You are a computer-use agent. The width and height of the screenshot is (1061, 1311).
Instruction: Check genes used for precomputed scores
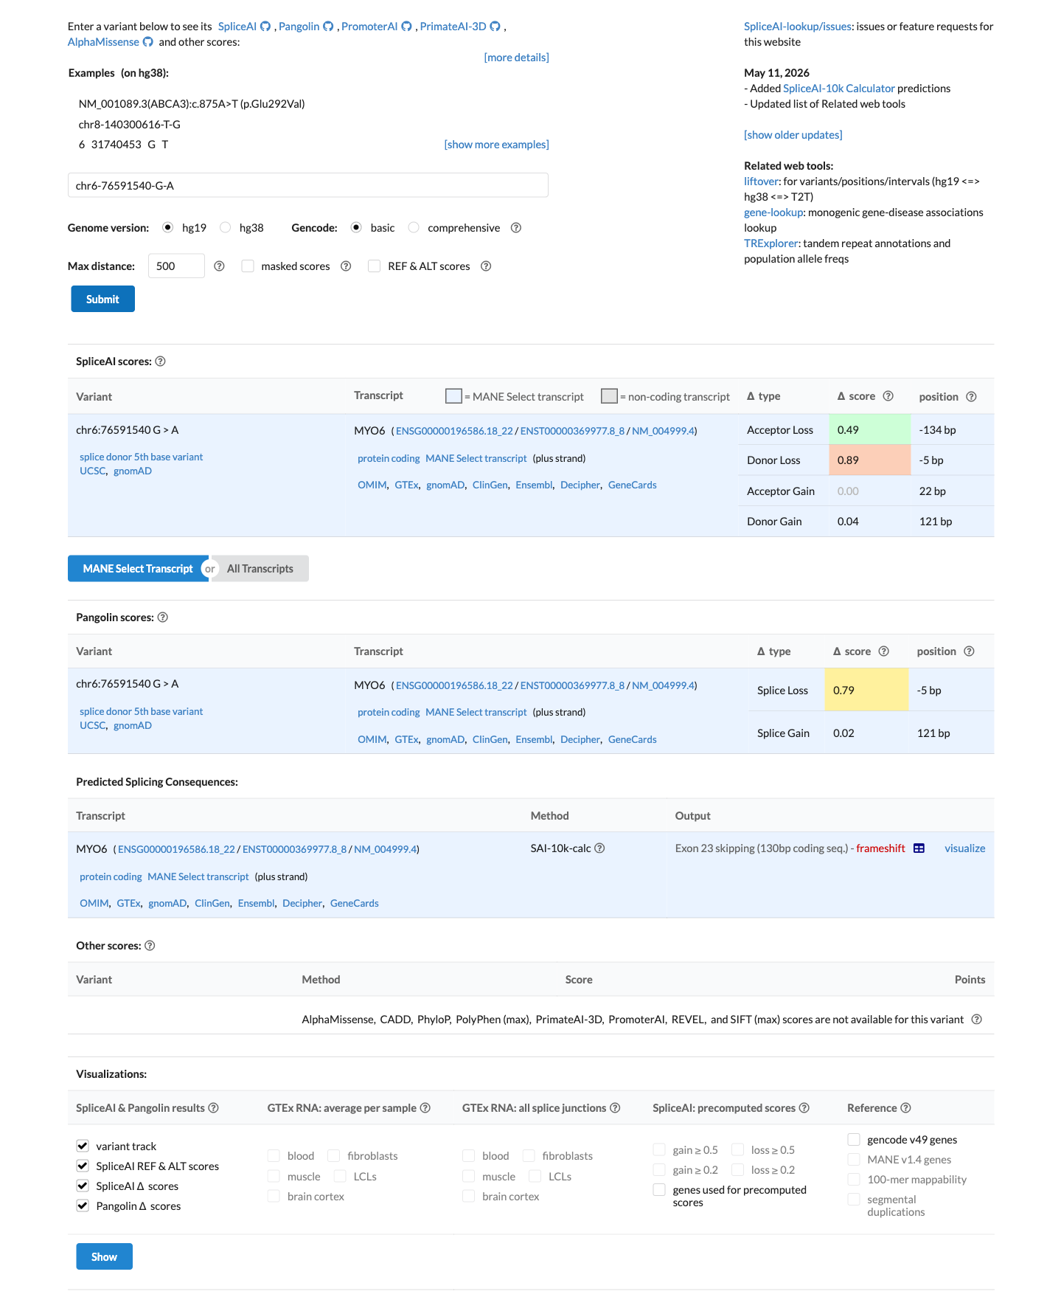coord(659,1189)
